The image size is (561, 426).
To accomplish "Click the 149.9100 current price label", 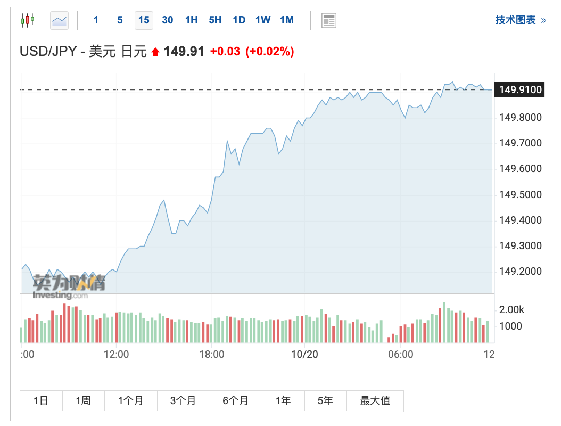I will tap(521, 90).
